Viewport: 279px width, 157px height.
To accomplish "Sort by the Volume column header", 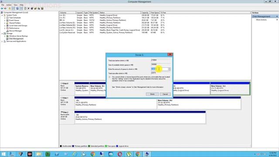I will pos(68,13).
